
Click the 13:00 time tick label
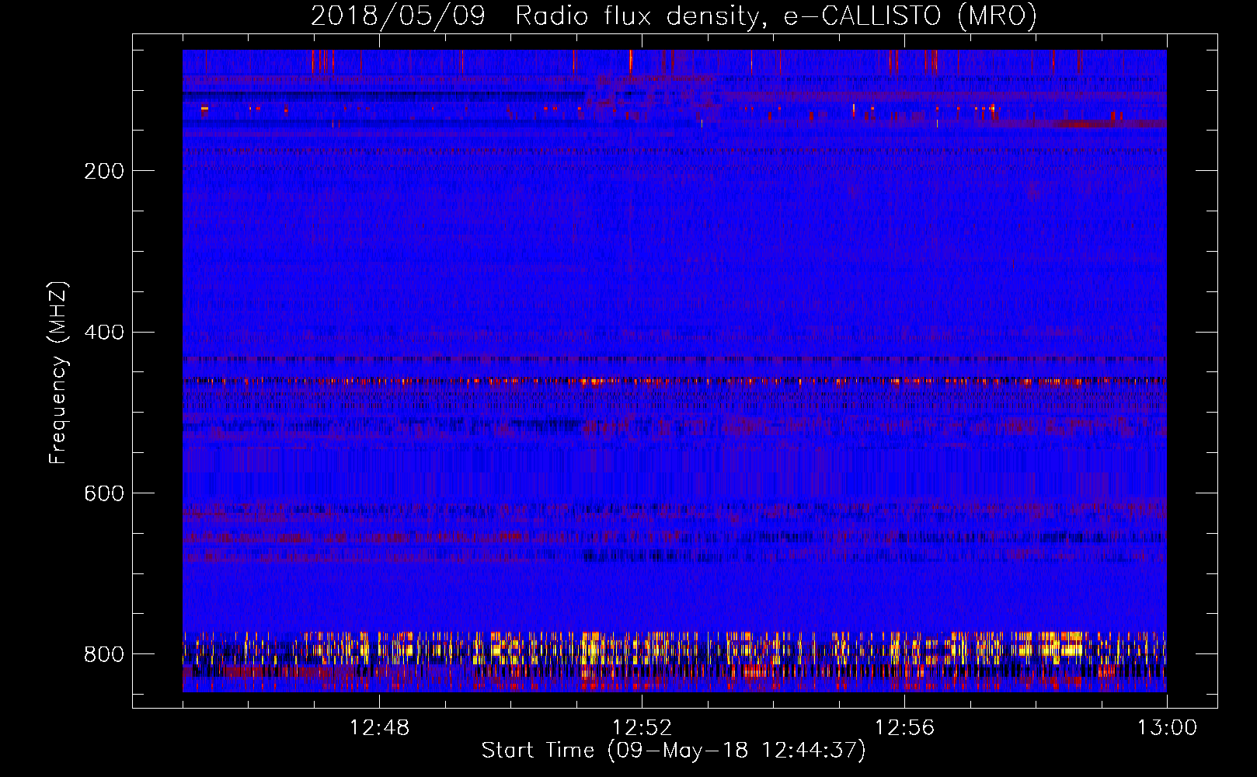tap(1167, 728)
